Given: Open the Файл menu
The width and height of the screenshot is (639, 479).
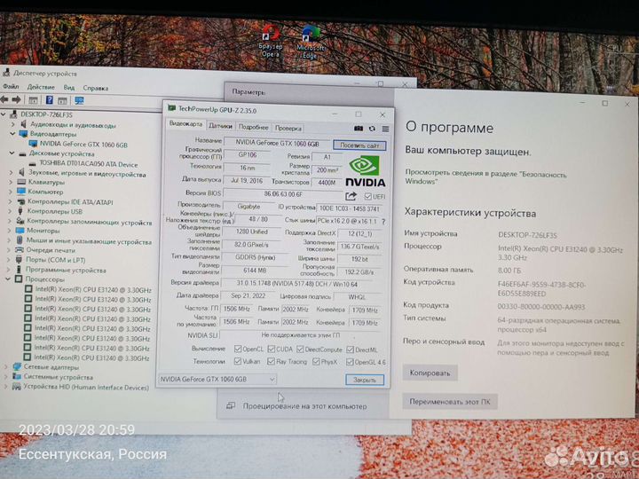Looking at the screenshot, I should [11, 86].
